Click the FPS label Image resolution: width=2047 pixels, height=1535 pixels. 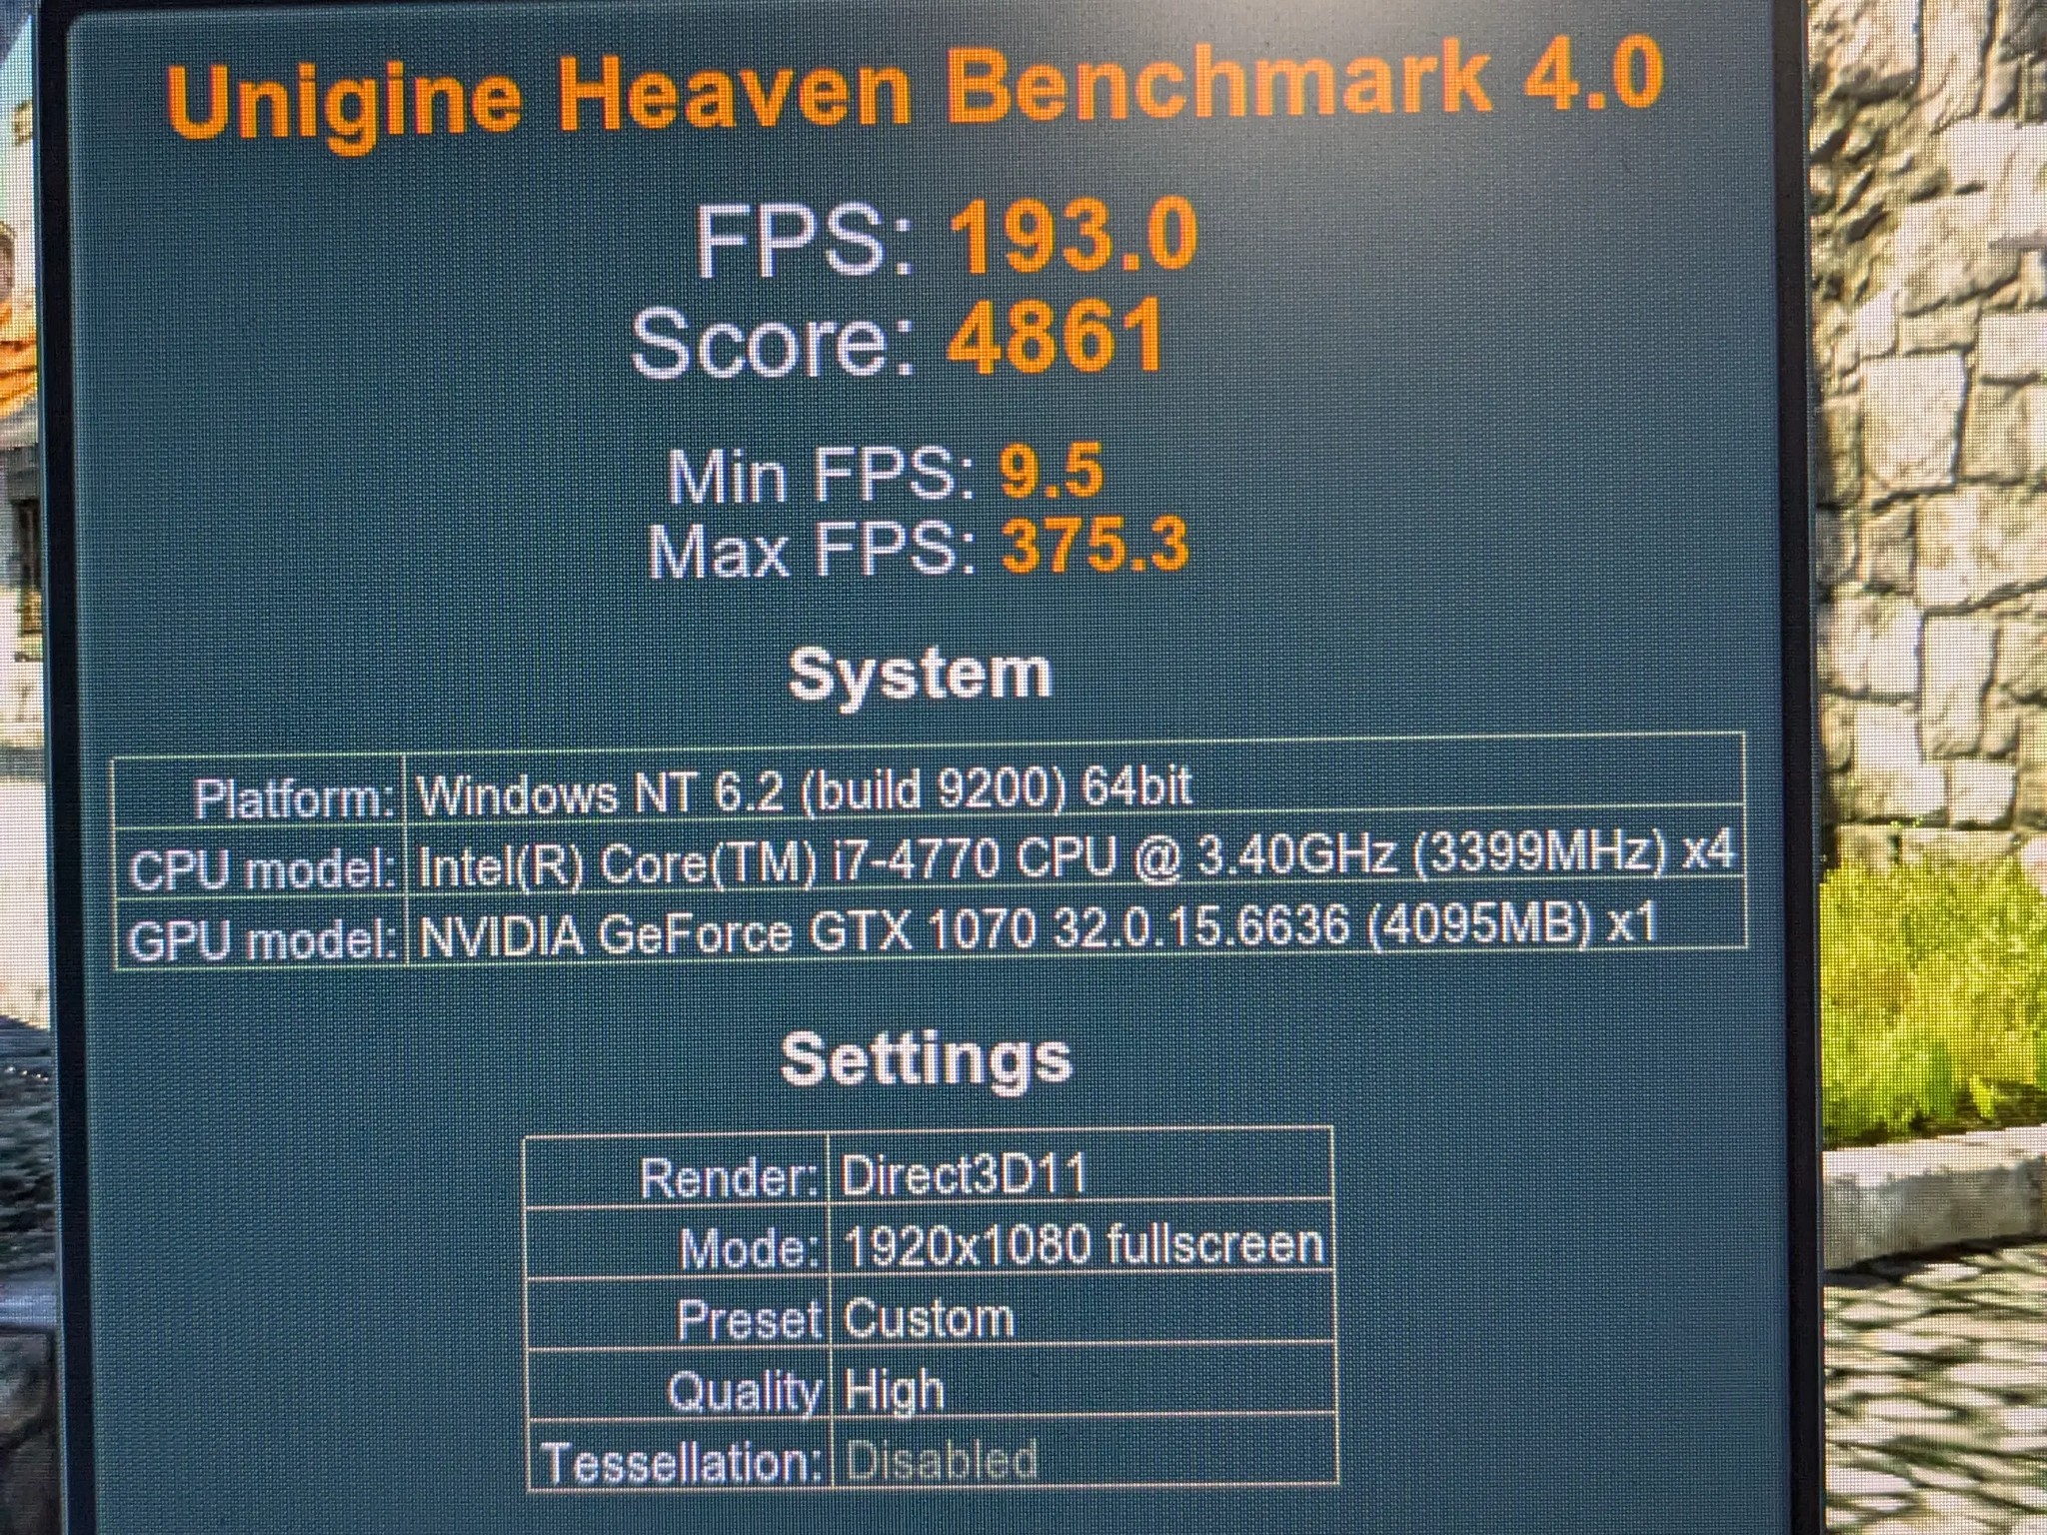point(805,242)
